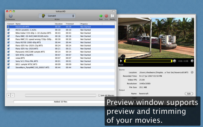Select Pana-SD5-ha-1920-25p.MTS file

click(29, 45)
